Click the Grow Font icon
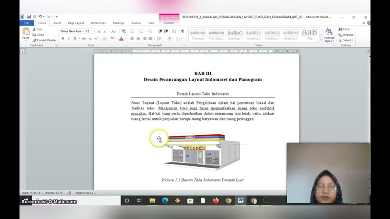The height and width of the screenshot is (219, 390). tap(99, 31)
